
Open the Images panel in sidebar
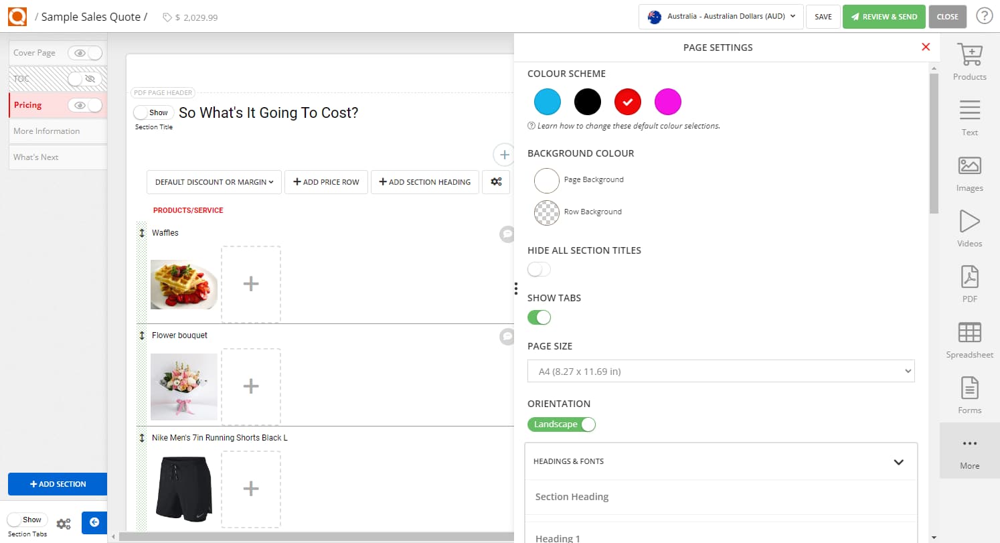969,172
